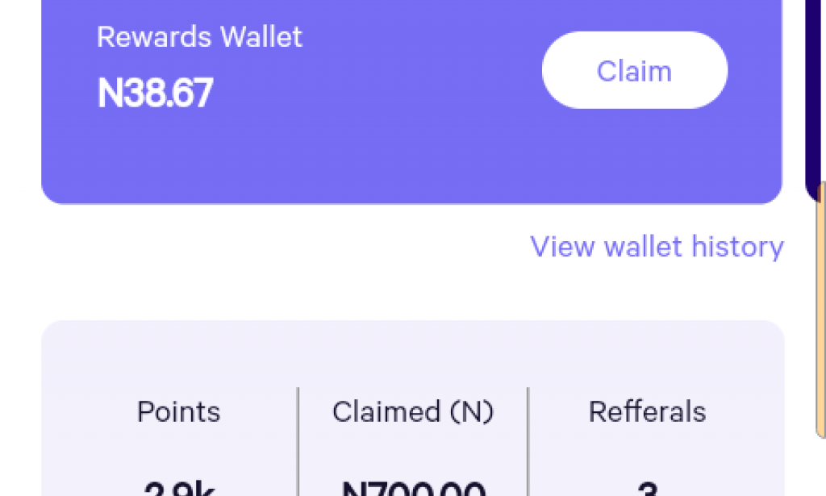
Task: Tap the Rewards Wallet title text
Action: point(199,36)
